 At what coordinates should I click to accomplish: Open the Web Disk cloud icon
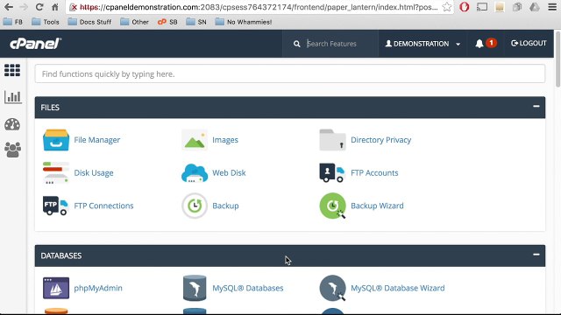(195, 173)
